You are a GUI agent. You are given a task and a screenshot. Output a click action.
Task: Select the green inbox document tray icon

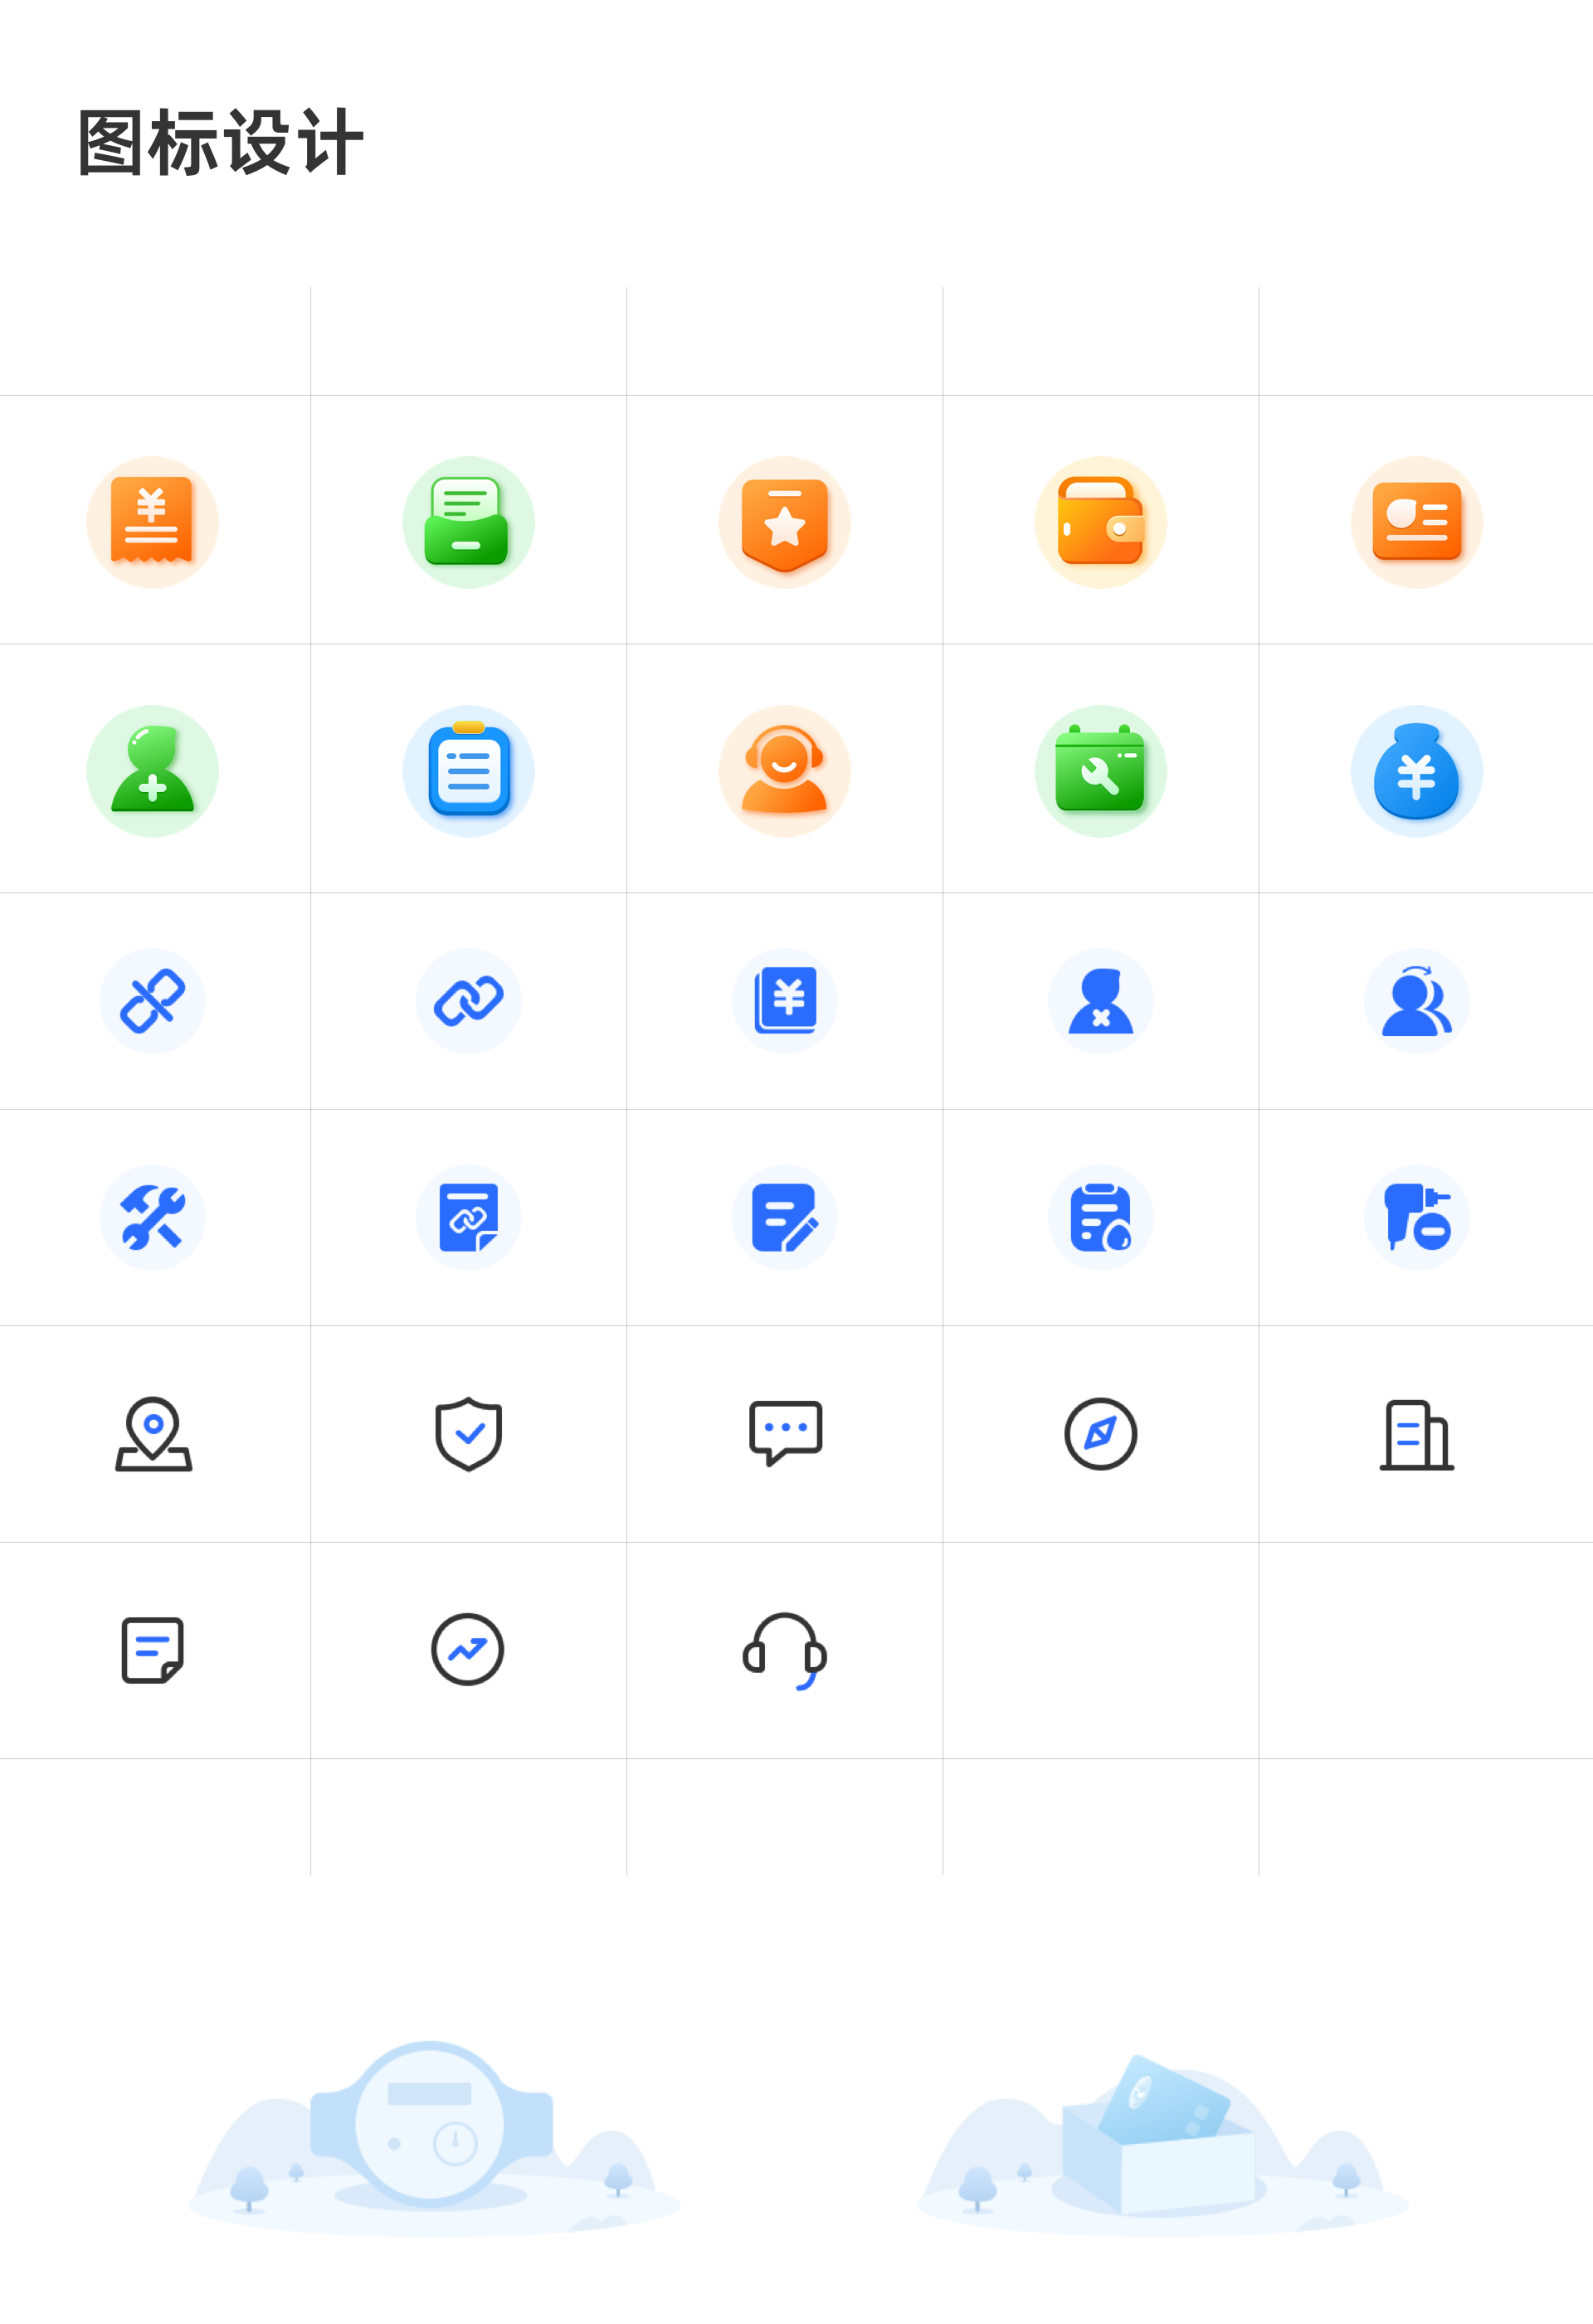[x=468, y=522]
